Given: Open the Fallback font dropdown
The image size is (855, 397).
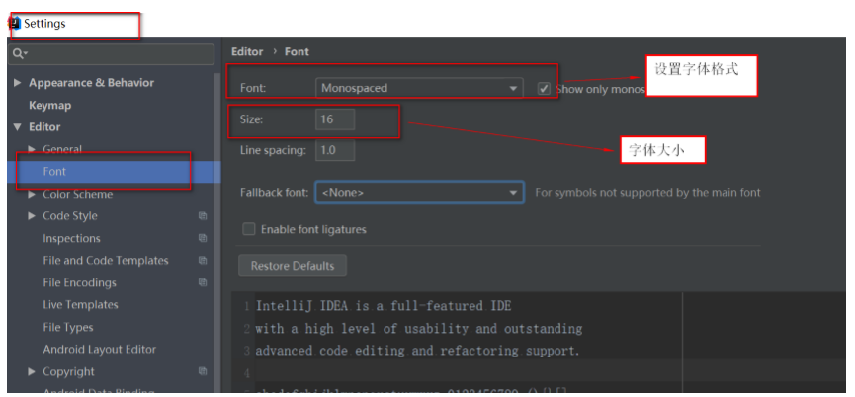Looking at the screenshot, I should point(419,193).
